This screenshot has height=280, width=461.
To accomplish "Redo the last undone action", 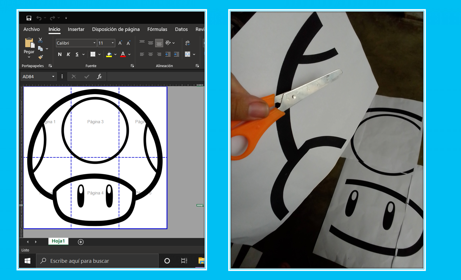I will [x=53, y=18].
